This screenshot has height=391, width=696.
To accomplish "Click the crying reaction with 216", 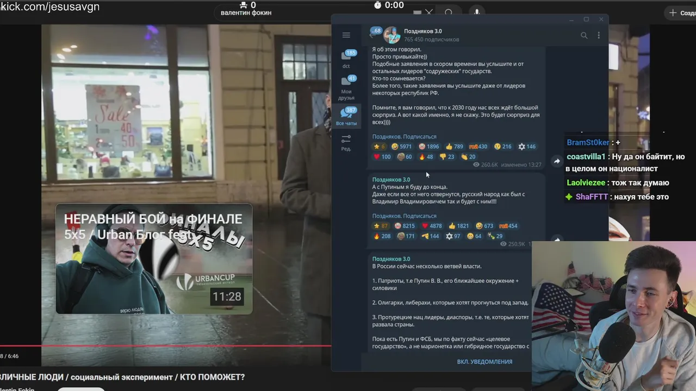I will click(503, 147).
